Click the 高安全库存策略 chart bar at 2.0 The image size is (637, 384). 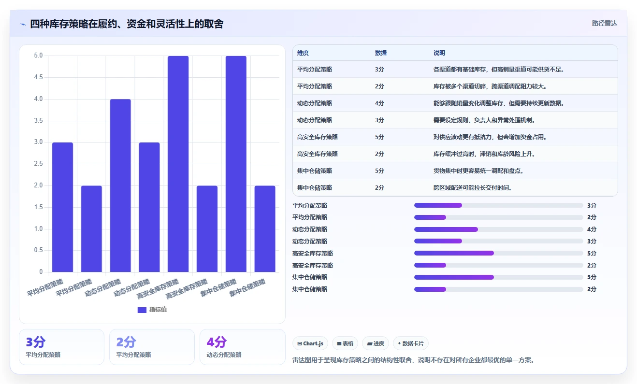pos(207,229)
